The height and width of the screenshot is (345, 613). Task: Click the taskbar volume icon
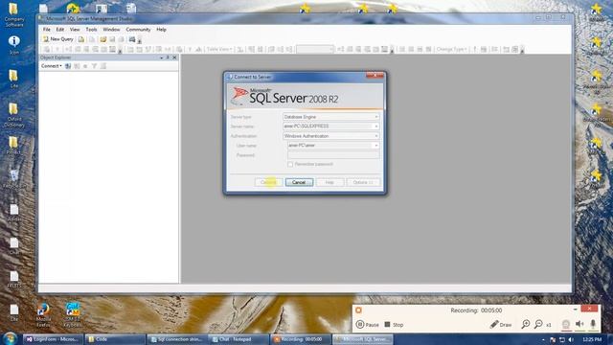pos(571,339)
